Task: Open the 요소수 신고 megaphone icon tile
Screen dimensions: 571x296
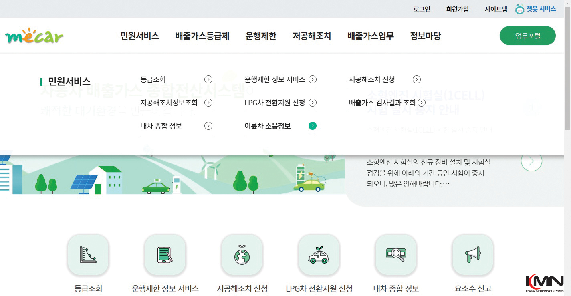Action: pyautogui.click(x=473, y=255)
